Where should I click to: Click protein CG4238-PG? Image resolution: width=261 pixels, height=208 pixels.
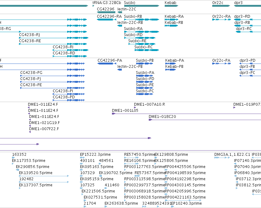[52, 76]
